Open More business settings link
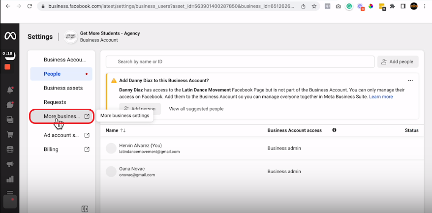The height and width of the screenshot is (213, 432). (x=62, y=116)
